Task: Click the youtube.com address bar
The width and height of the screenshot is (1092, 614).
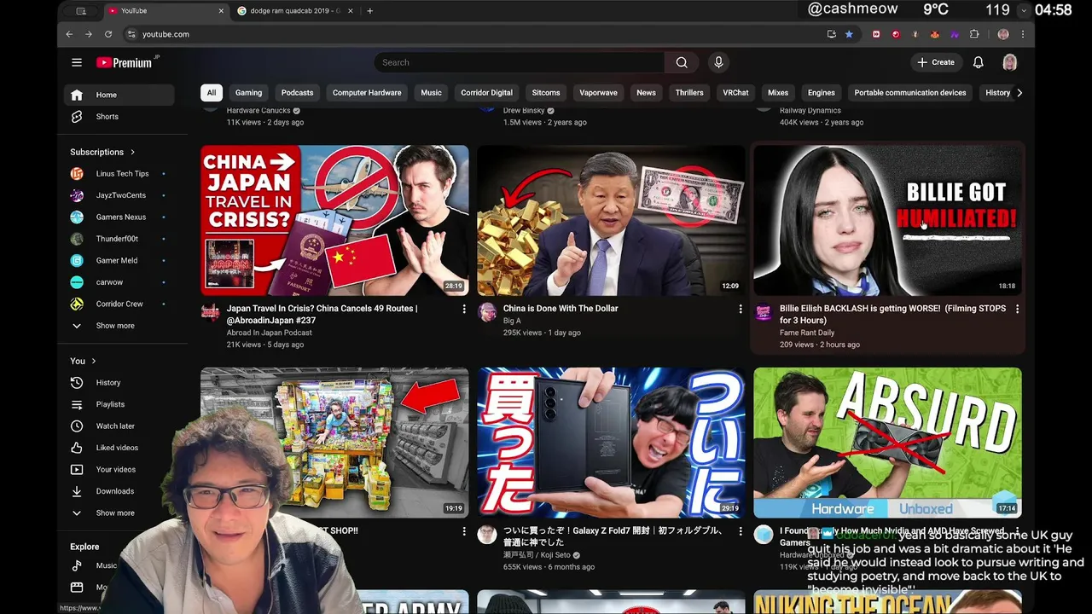Action: pos(473,34)
